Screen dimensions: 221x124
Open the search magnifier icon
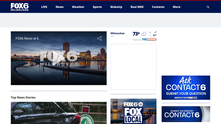(x=208, y=7)
